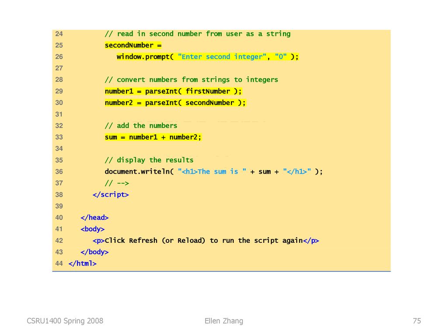
Task: Click line number 39
Action: 59,206
